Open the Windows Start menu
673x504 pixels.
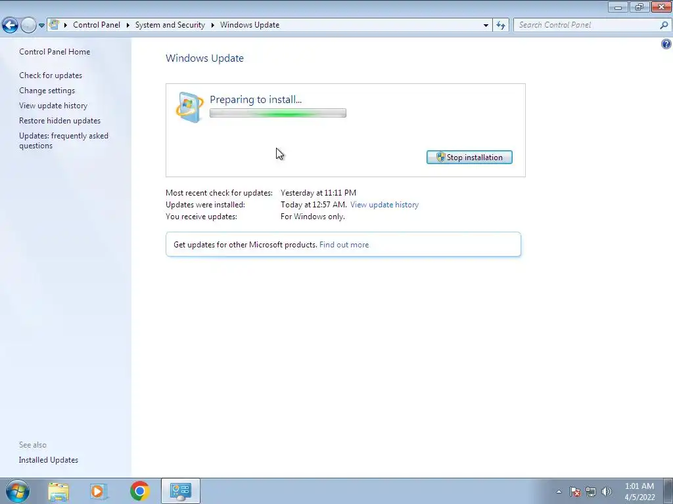pos(18,491)
